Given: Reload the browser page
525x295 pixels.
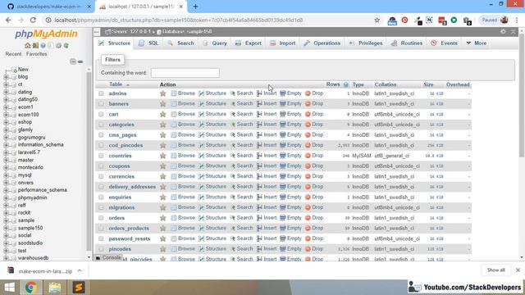Looking at the screenshot, I should click(x=33, y=20).
